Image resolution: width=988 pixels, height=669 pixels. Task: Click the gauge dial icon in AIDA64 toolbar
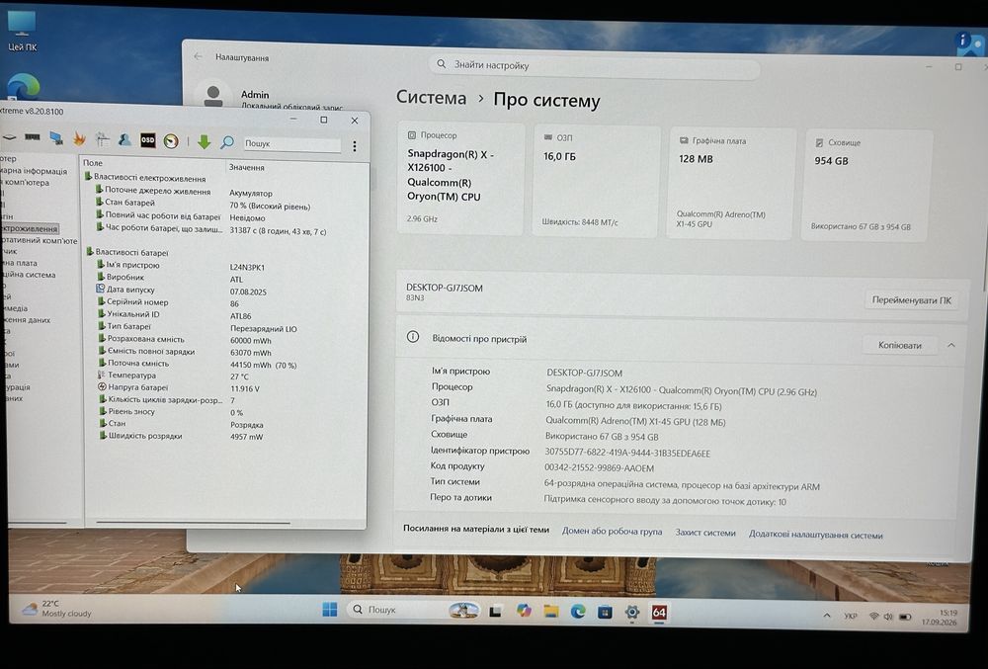(171, 141)
